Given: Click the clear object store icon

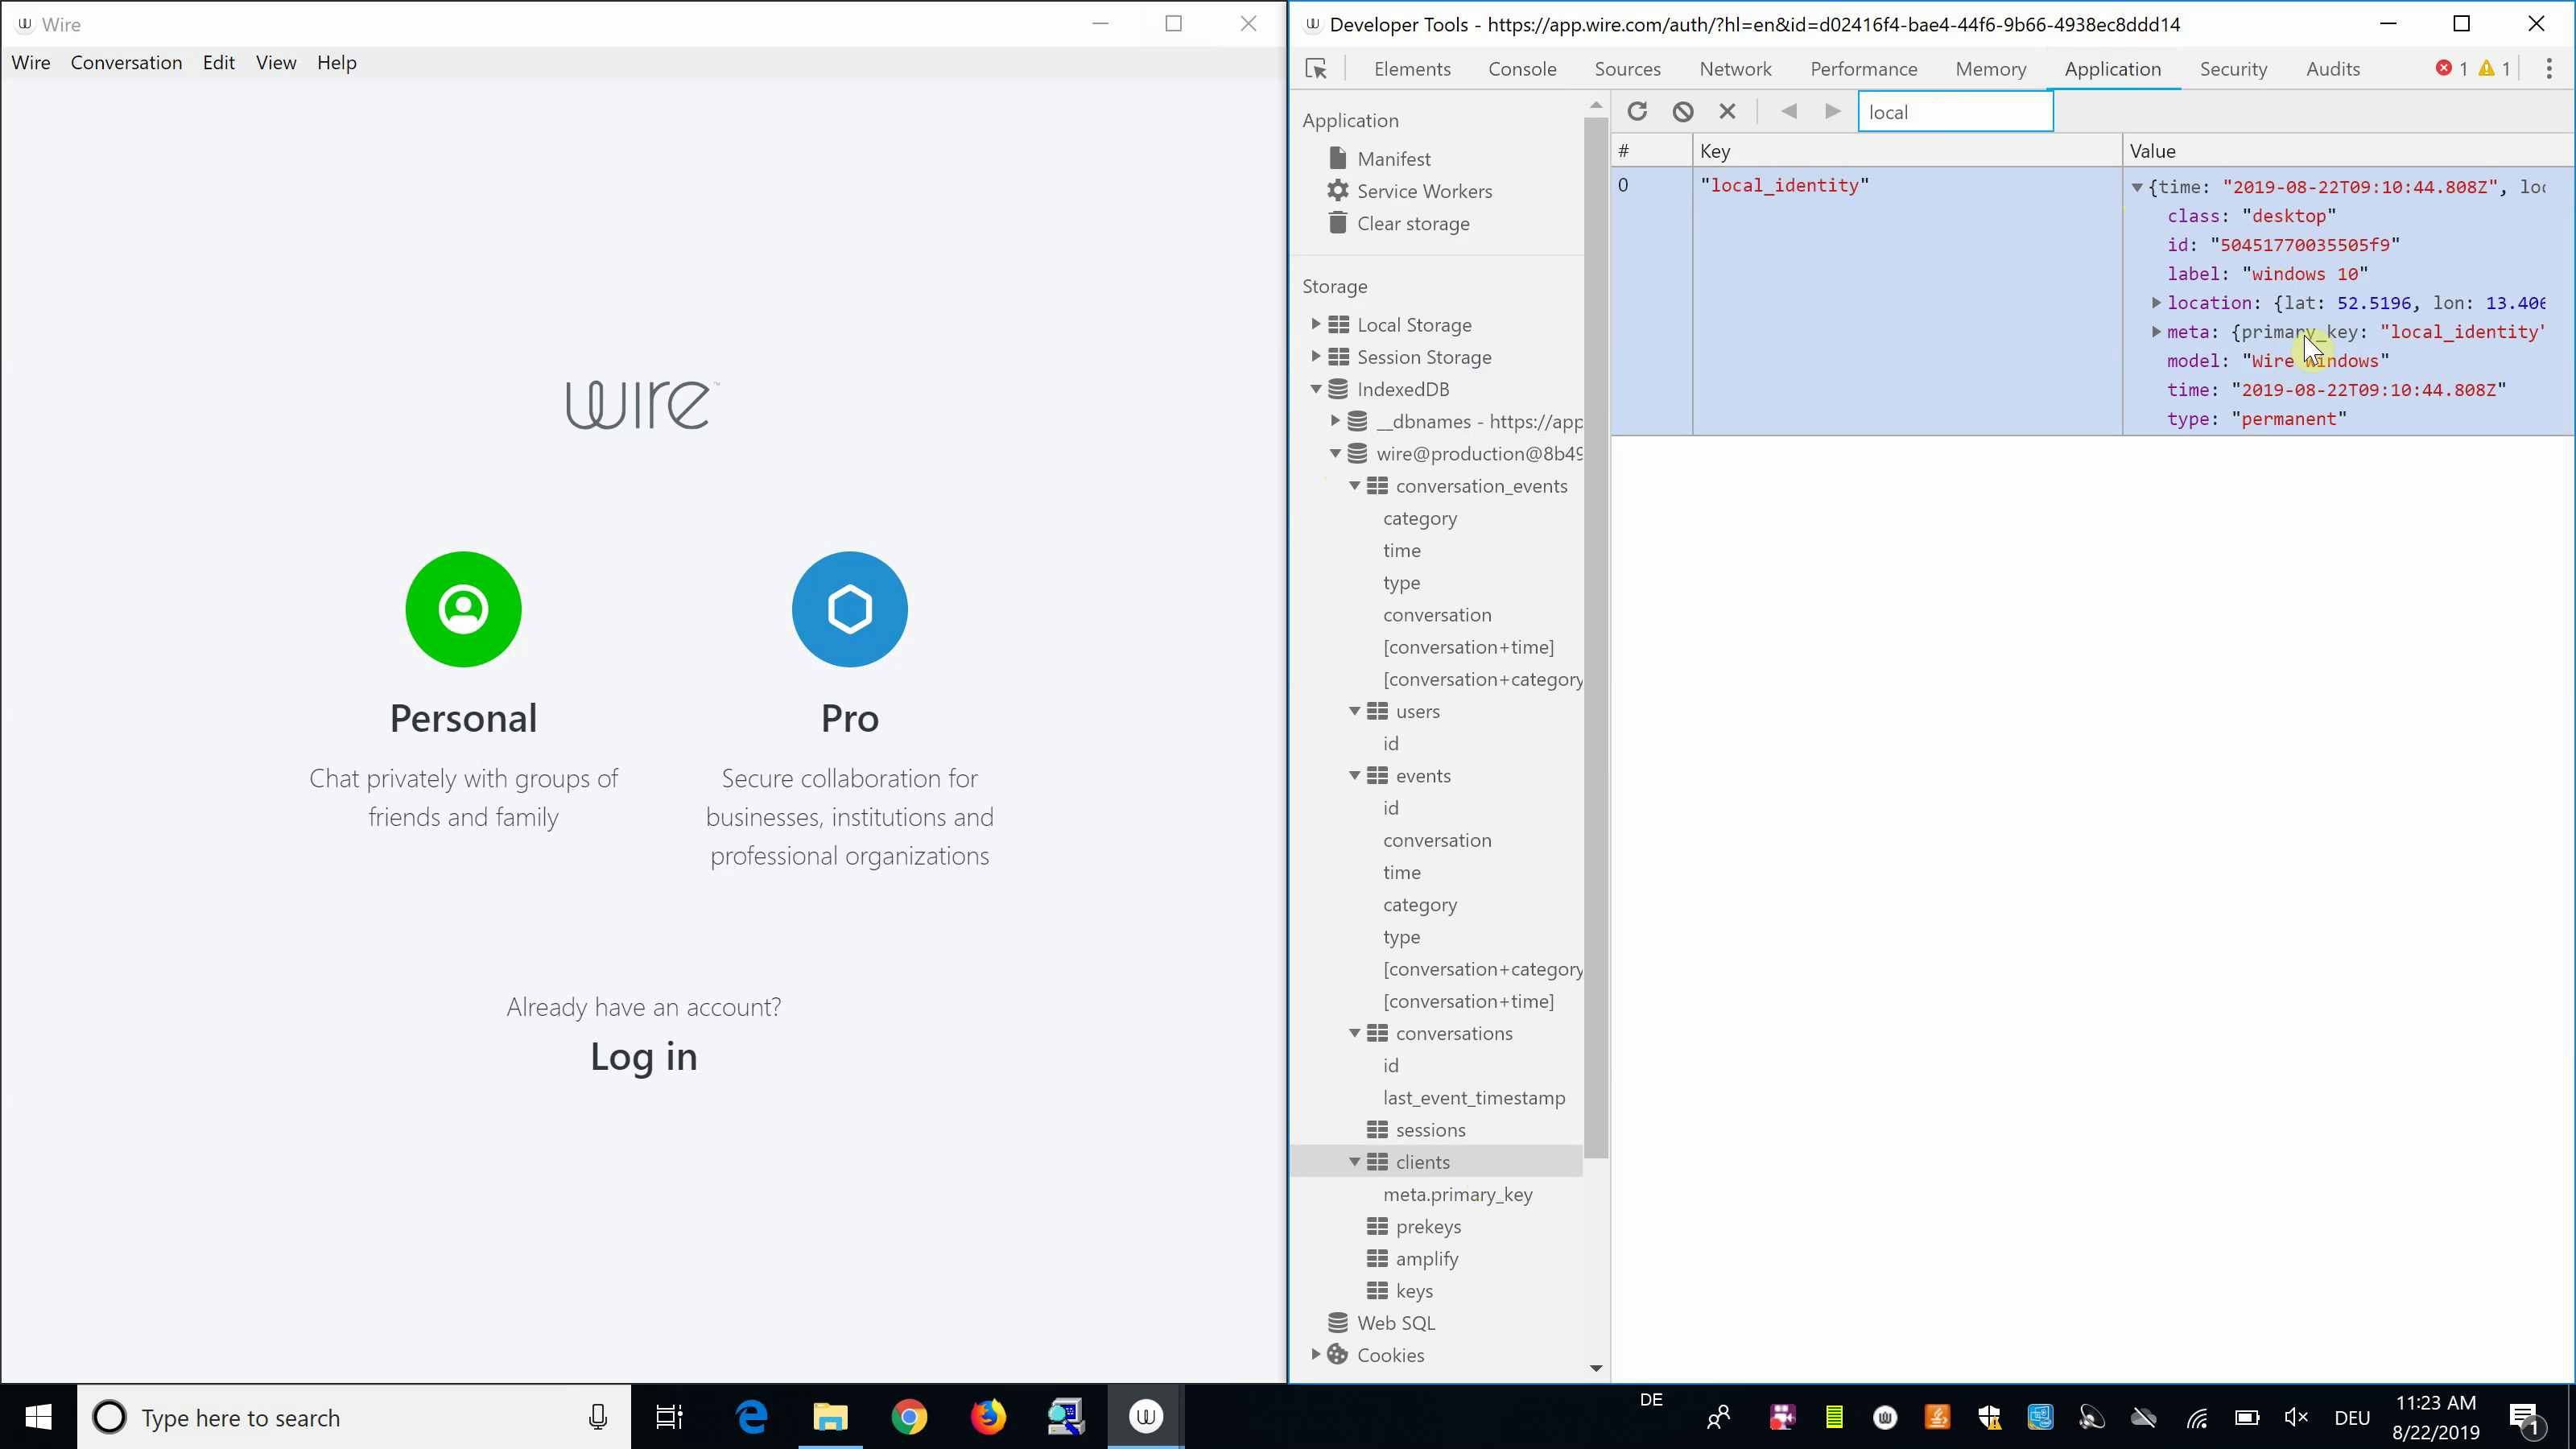Looking at the screenshot, I should pyautogui.click(x=1683, y=111).
